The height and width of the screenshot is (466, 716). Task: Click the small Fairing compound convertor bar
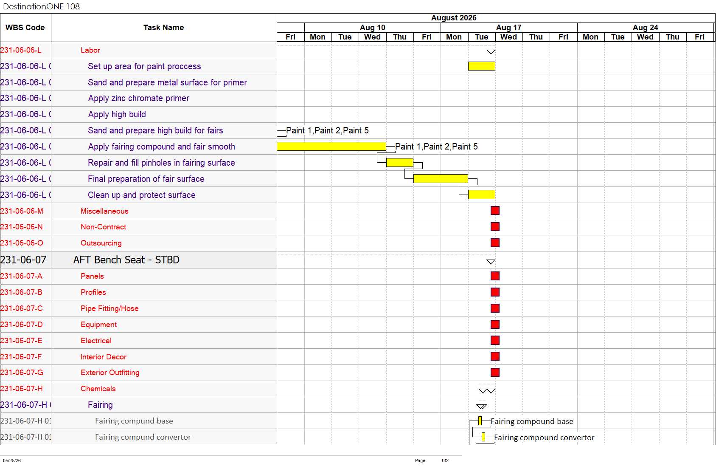483,437
